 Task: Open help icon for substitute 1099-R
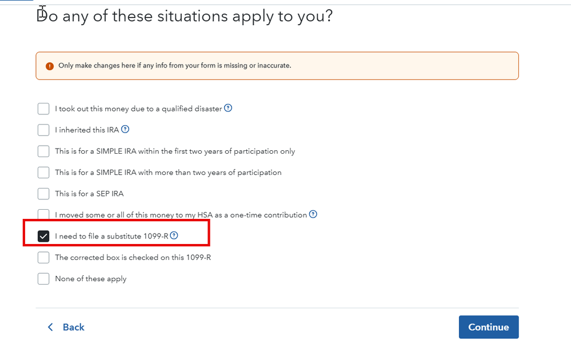[x=174, y=235]
